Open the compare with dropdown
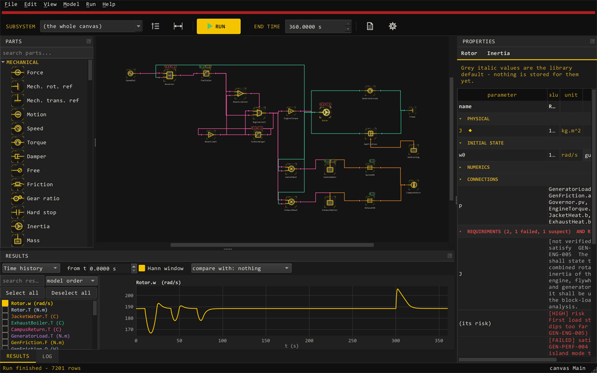Image resolution: width=597 pixels, height=373 pixels. [241, 269]
